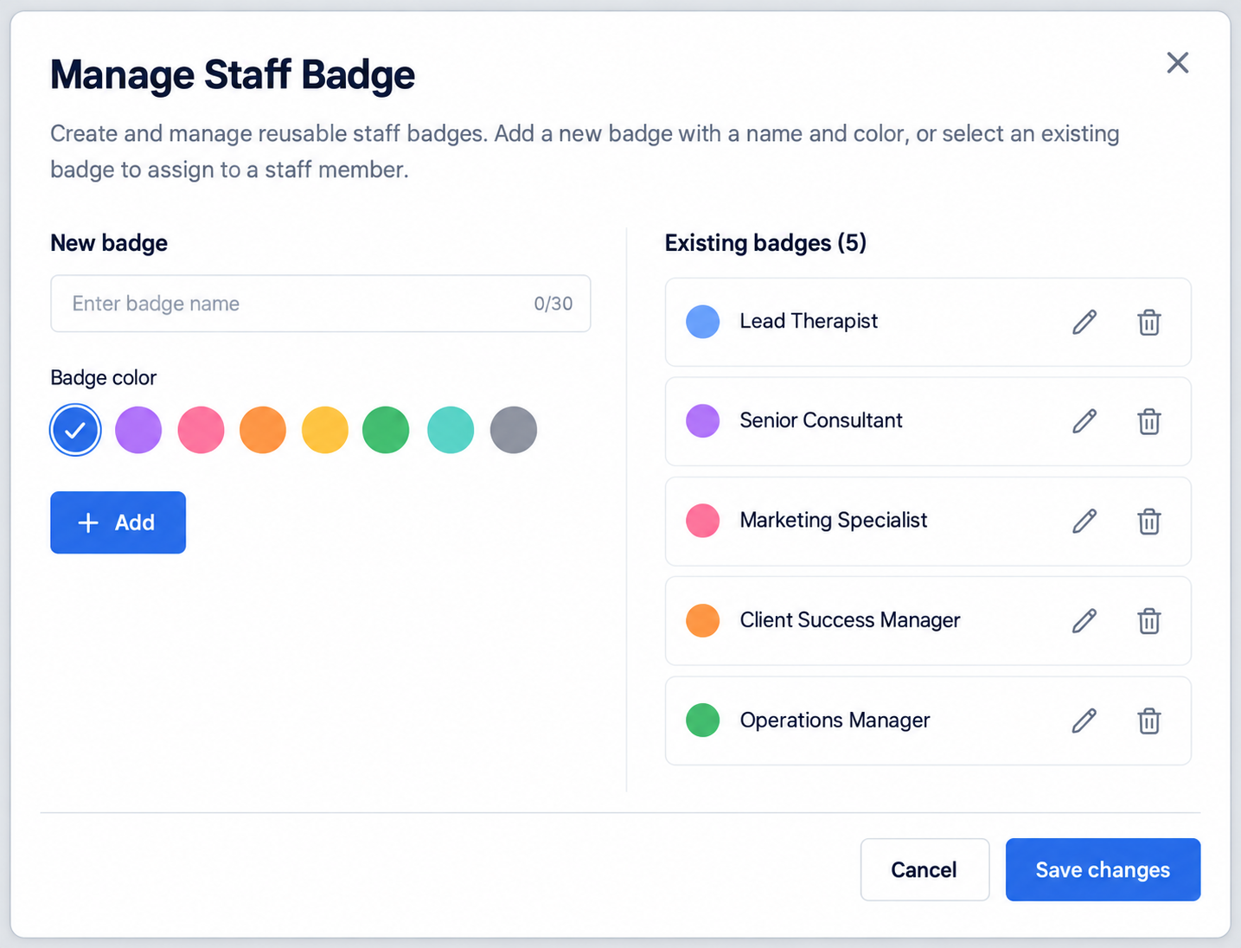This screenshot has width=1241, height=948.
Task: Delete the Lead Therapist badge
Action: (1148, 322)
